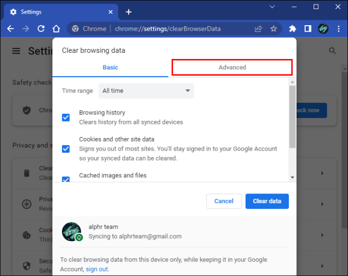The image size is (348, 276).
Task: Switch to the Basic tab
Action: coord(110,67)
